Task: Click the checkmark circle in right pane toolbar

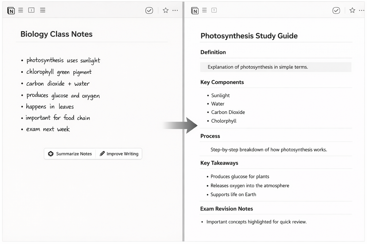Action: click(x=336, y=10)
